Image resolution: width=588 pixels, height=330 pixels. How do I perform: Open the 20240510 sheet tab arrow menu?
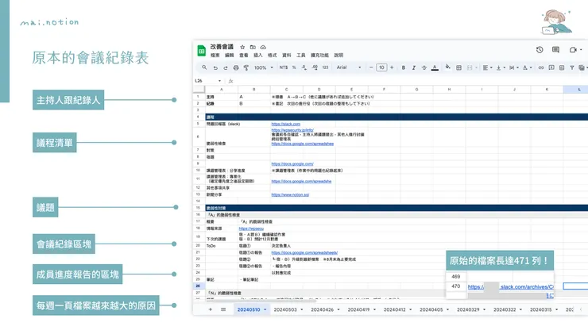[265, 310]
